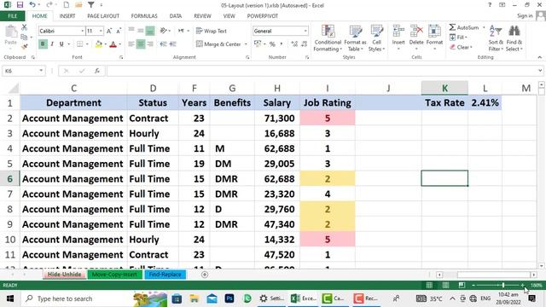This screenshot has width=546, height=307.
Task: Open the FILE tab
Action: coord(12,16)
